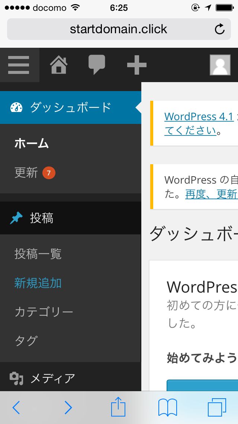238x424 pixels.
Task: Click the pushpin icon beside 投稿
Action: click(16, 218)
